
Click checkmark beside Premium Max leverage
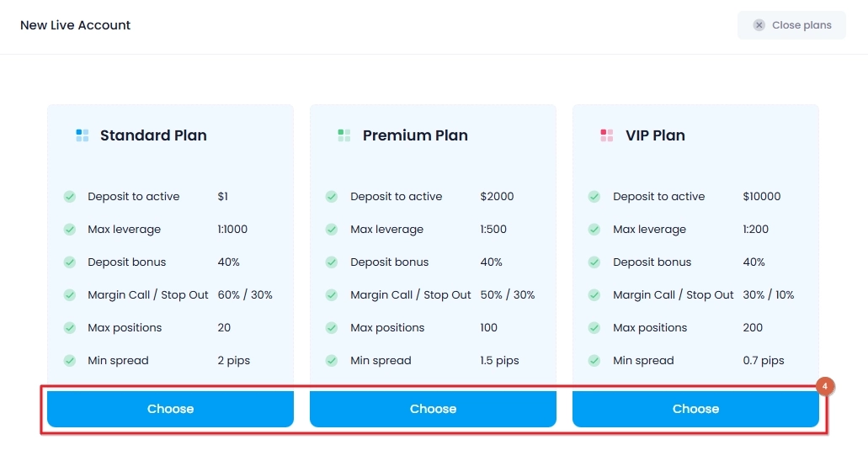point(332,230)
